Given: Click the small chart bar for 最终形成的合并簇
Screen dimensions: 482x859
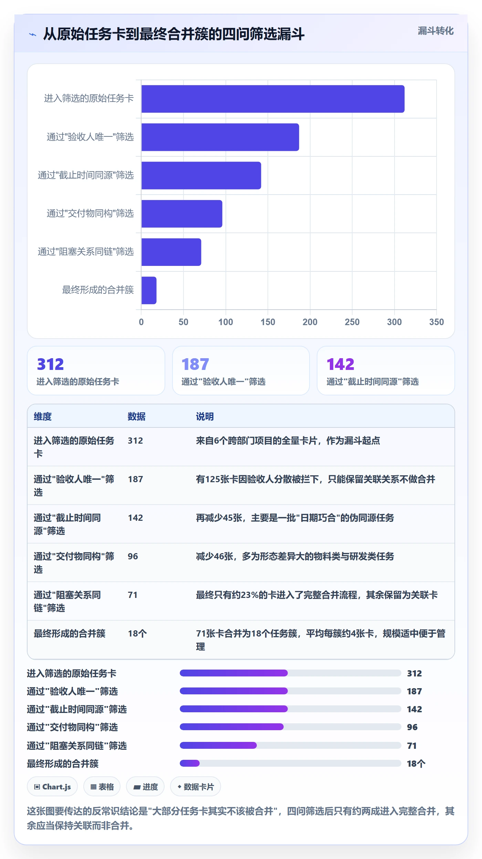Looking at the screenshot, I should [x=149, y=290].
